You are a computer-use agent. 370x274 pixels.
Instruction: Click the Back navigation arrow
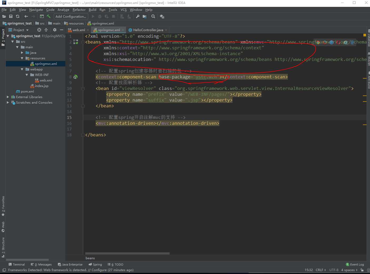pyautogui.click(x=26, y=16)
